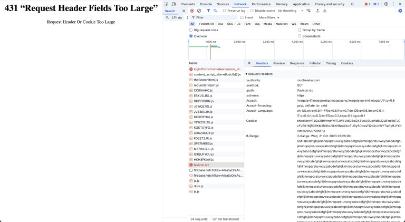Image resolution: width=405 pixels, height=222 pixels.
Task: Show more DevTools tabs chevron
Action: pyautogui.click(x=352, y=4)
